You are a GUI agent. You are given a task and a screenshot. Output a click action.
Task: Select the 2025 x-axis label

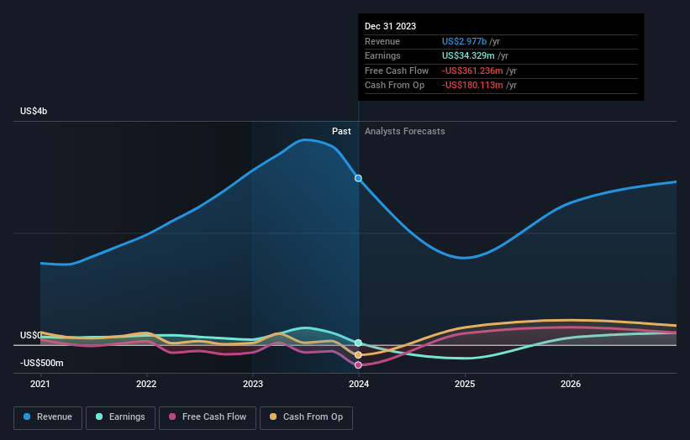coord(465,384)
